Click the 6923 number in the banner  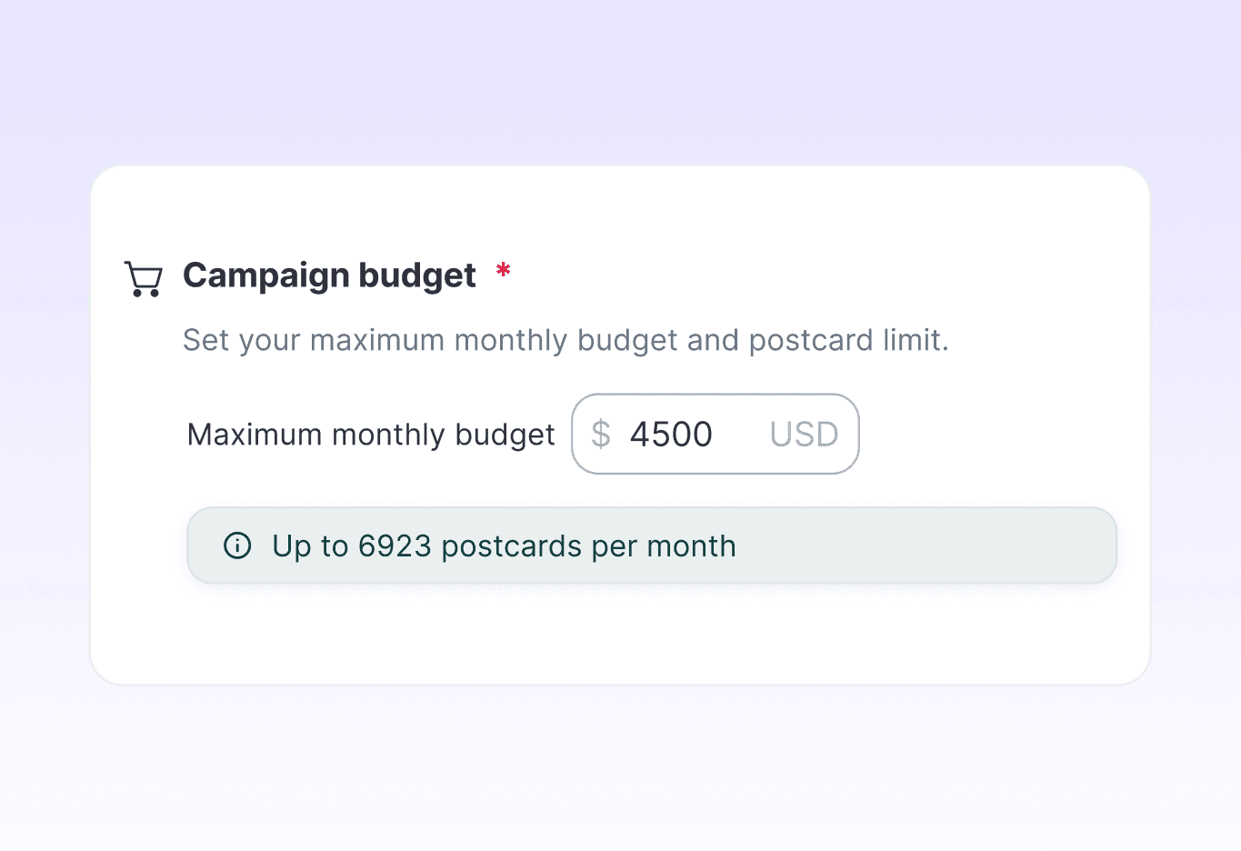click(x=395, y=546)
